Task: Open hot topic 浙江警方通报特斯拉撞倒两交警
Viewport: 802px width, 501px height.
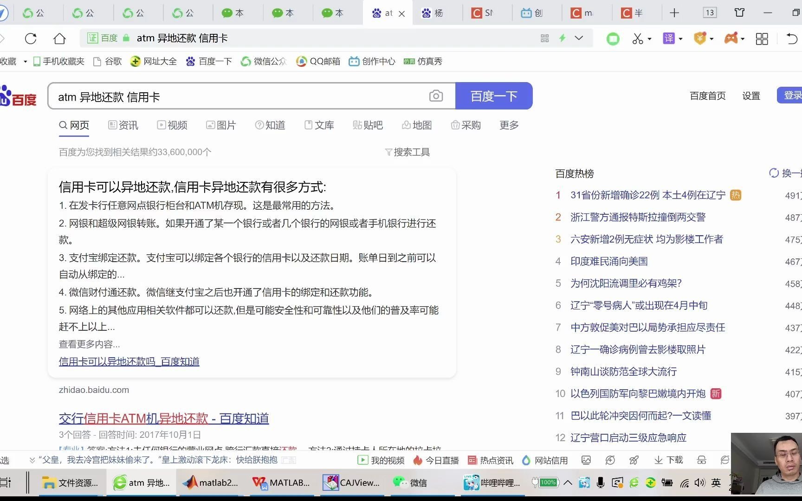Action: 638,217
